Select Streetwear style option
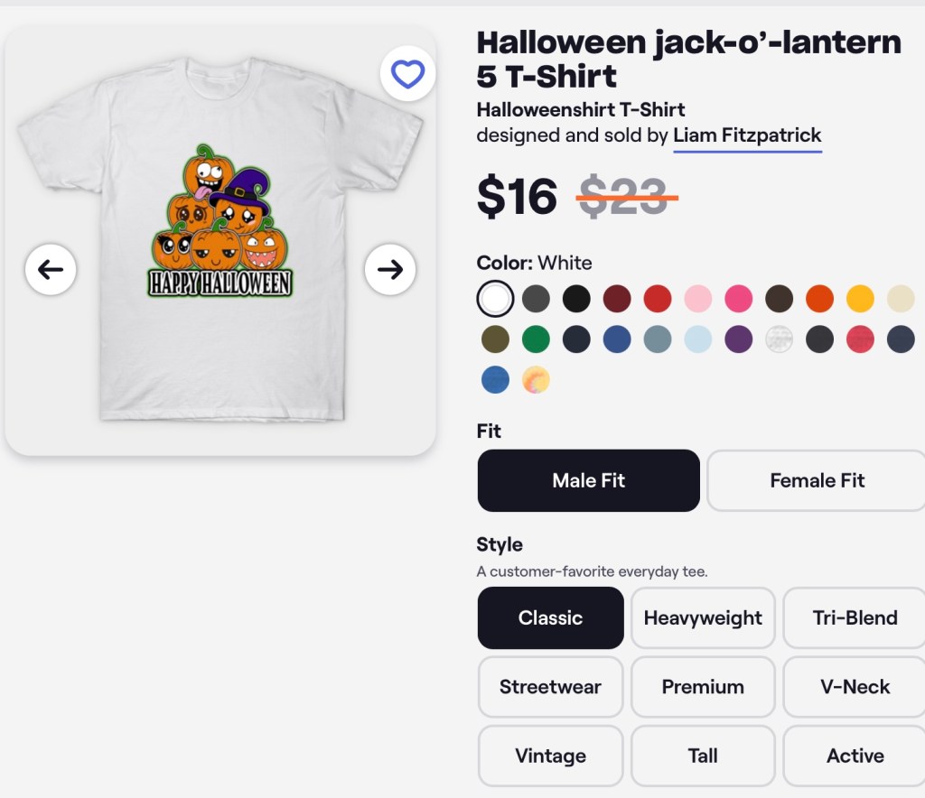The width and height of the screenshot is (925, 798). 550,686
